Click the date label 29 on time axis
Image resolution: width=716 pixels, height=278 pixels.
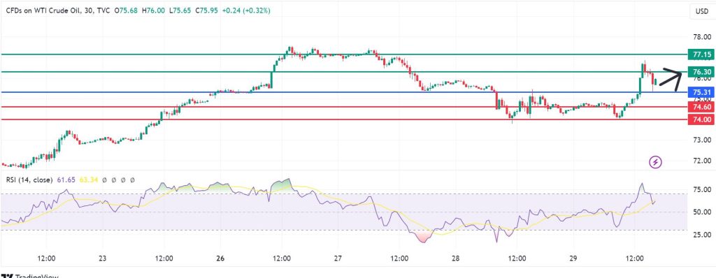(x=573, y=258)
